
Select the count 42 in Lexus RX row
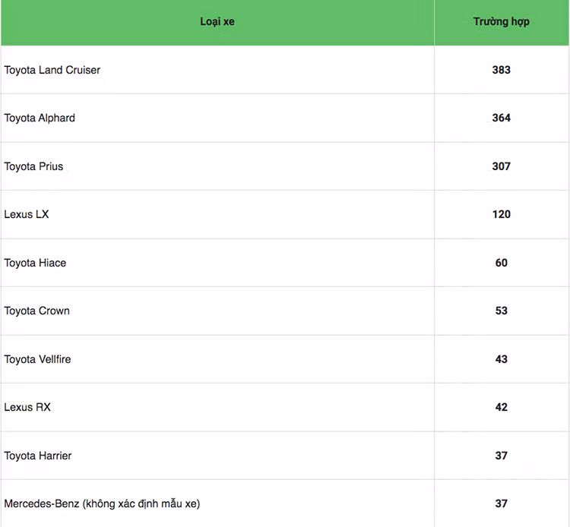tap(502, 407)
